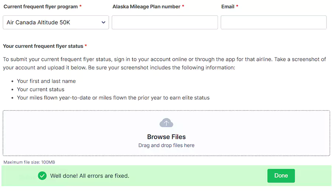This screenshot has width=332, height=191.
Task: Click the cloud upload icon
Action: click(166, 123)
